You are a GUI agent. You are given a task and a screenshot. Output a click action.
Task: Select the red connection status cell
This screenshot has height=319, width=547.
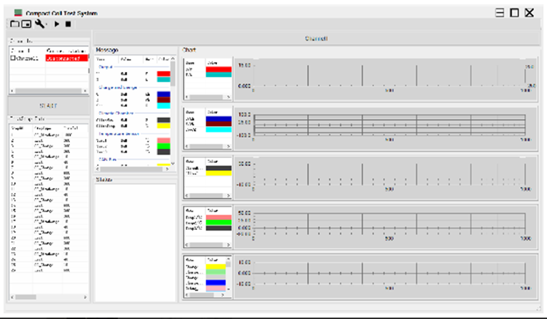[x=66, y=58]
